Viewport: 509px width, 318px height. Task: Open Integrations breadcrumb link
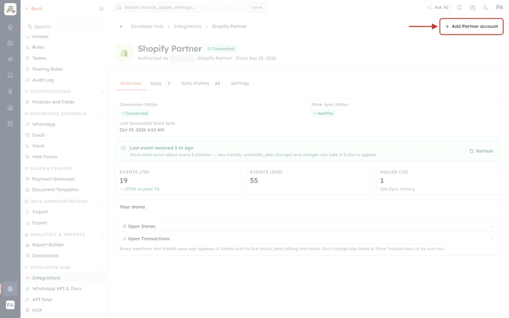coord(188,26)
